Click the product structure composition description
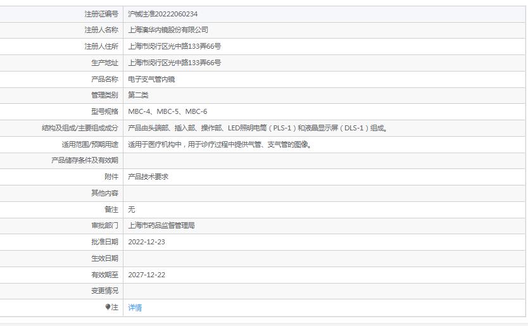The width and height of the screenshot is (528, 326). (258, 128)
